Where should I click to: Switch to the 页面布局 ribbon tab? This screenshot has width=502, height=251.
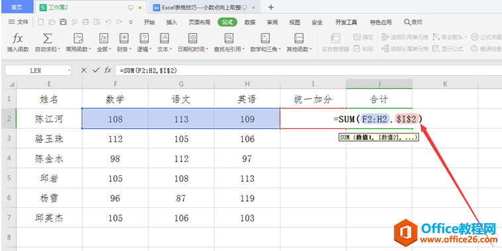[x=199, y=22]
